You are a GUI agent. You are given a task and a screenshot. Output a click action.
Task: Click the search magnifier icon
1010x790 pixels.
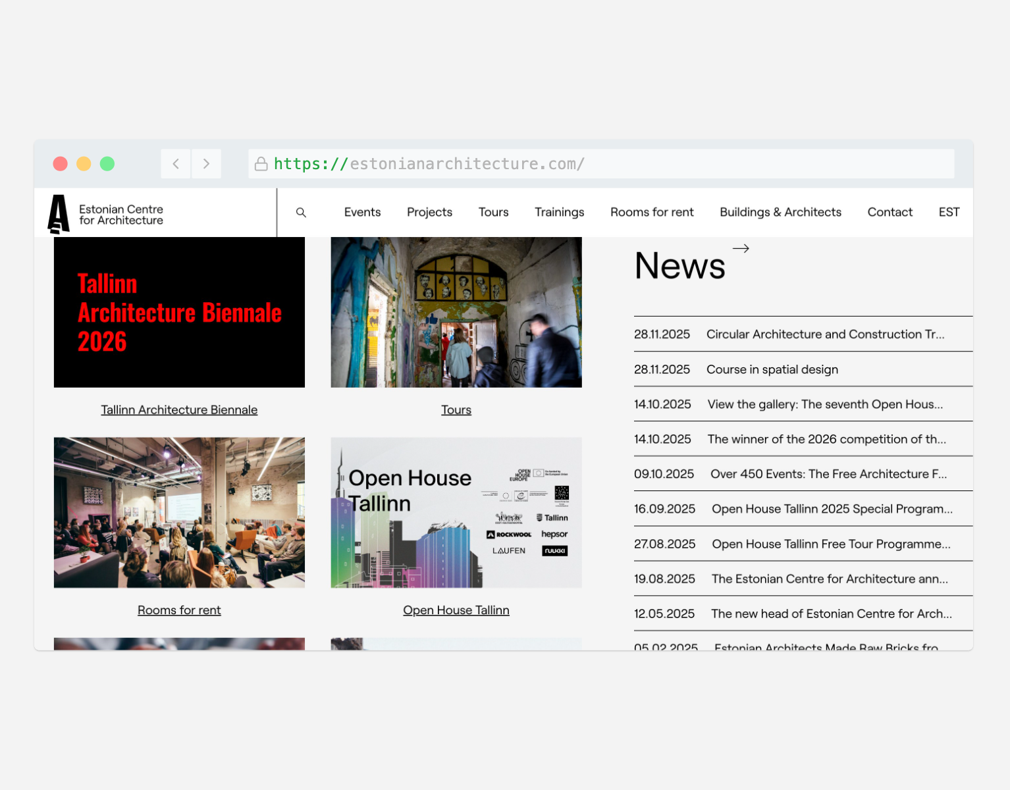tap(301, 213)
